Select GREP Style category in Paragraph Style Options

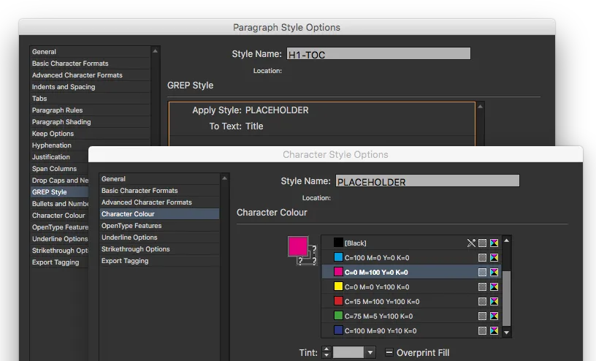[59, 192]
